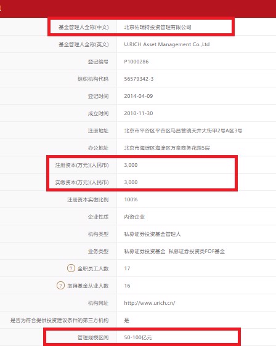Click the 实缴资本 value 3,000
This screenshot has width=276, height=346.
131,182
